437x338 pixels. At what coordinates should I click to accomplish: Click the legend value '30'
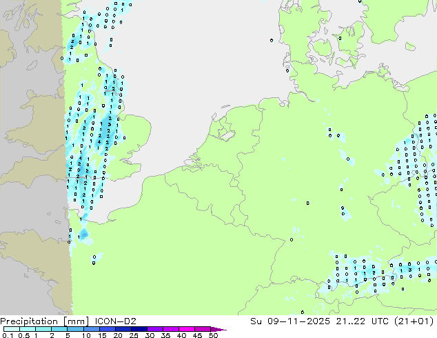tap(150, 335)
